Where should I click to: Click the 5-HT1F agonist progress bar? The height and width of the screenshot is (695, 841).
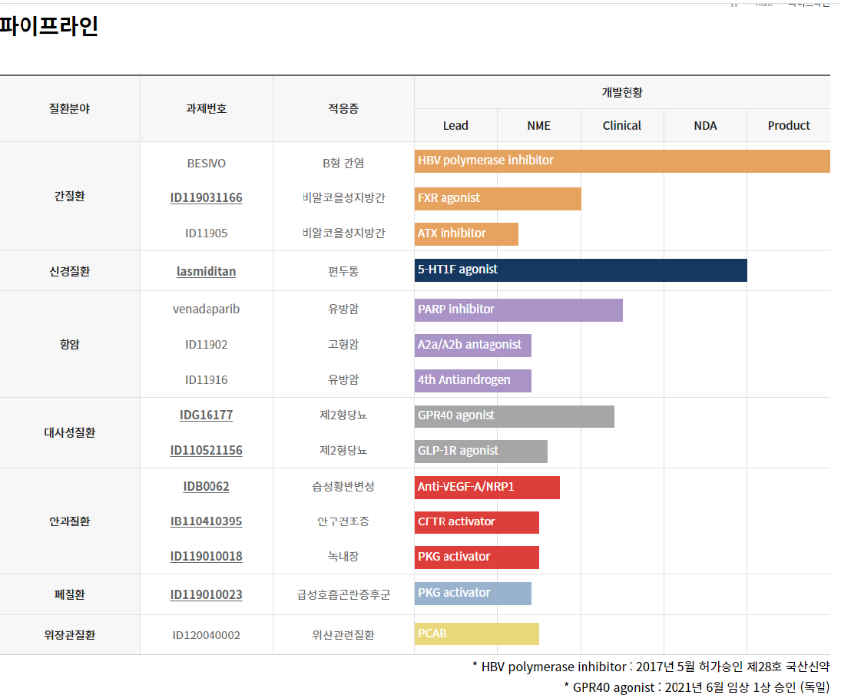pyautogui.click(x=581, y=270)
